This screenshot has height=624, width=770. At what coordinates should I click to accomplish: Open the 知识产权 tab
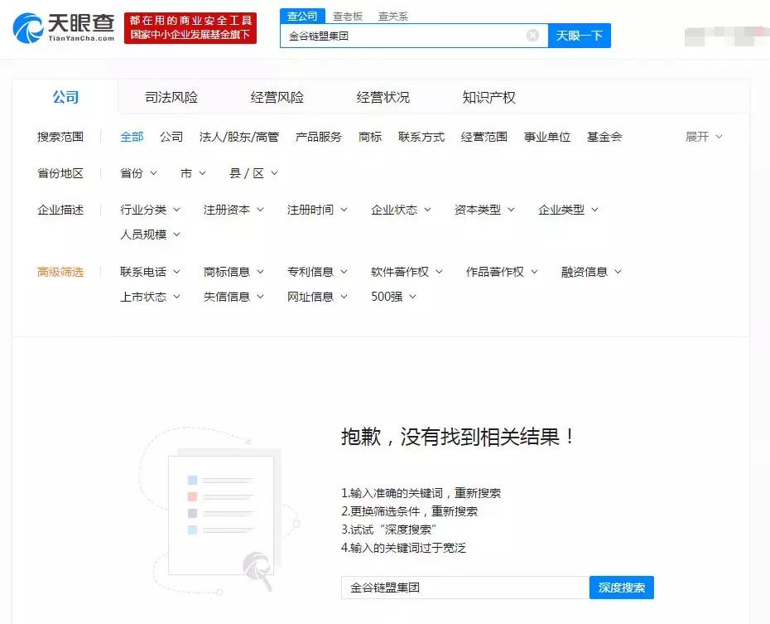tap(490, 97)
